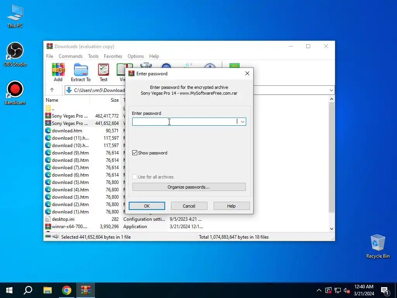Click the C:\Users\vm5 address path
The image size is (397, 298).
coord(99,90)
